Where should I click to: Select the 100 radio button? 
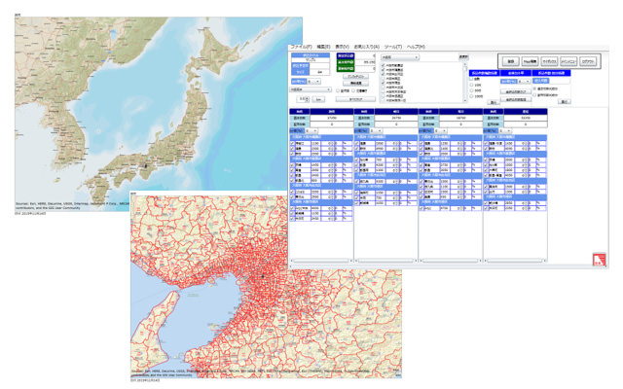pyautogui.click(x=472, y=86)
